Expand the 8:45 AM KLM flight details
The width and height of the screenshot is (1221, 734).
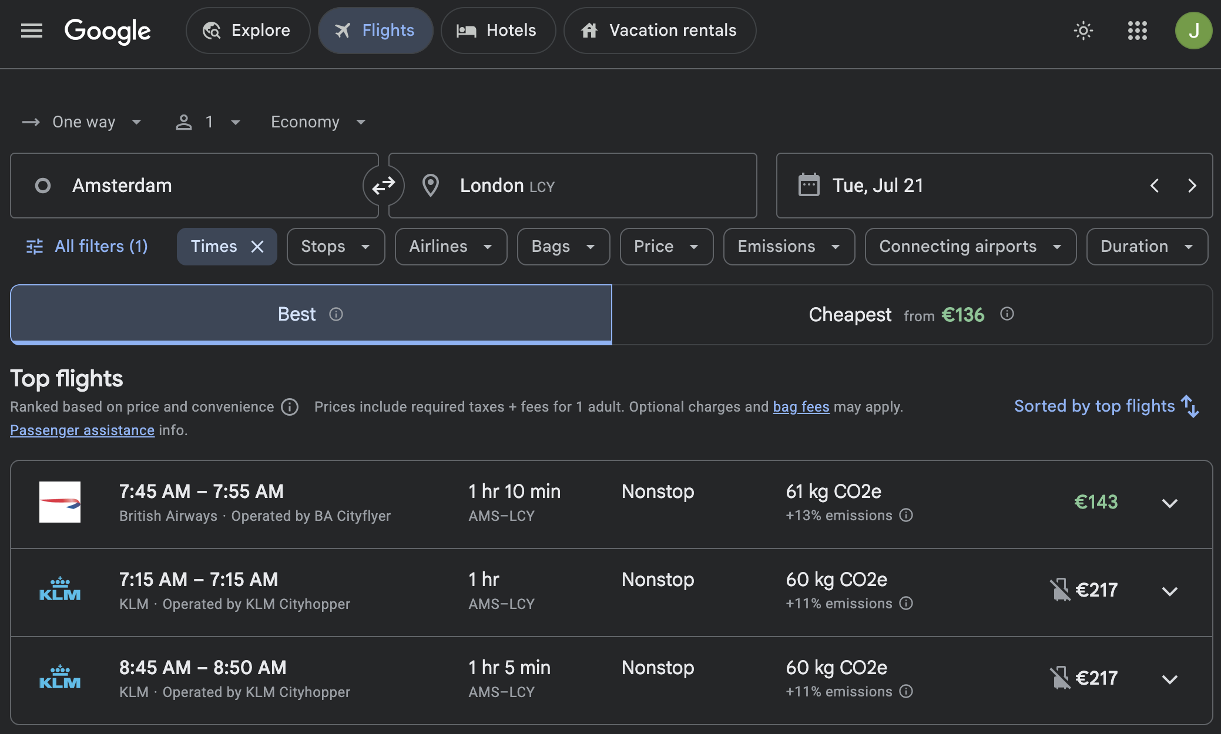point(1170,679)
